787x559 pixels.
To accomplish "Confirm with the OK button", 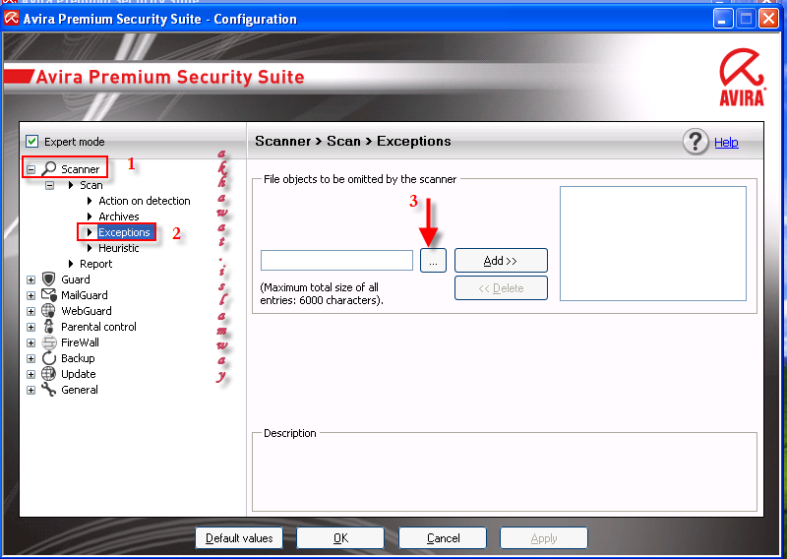I will click(340, 538).
